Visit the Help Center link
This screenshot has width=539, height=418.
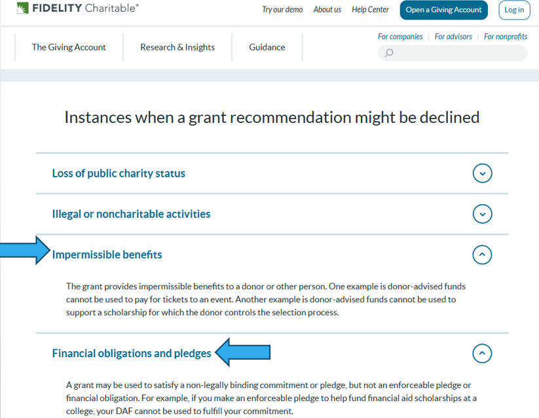(x=370, y=10)
